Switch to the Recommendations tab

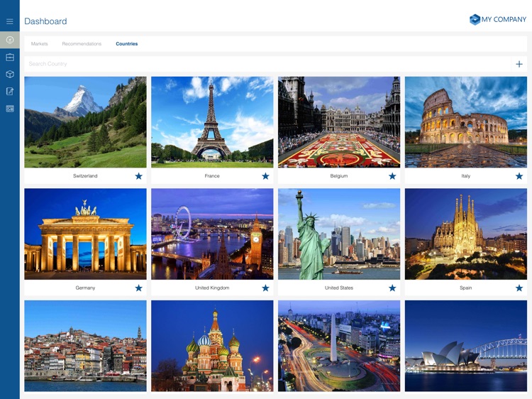click(x=82, y=44)
